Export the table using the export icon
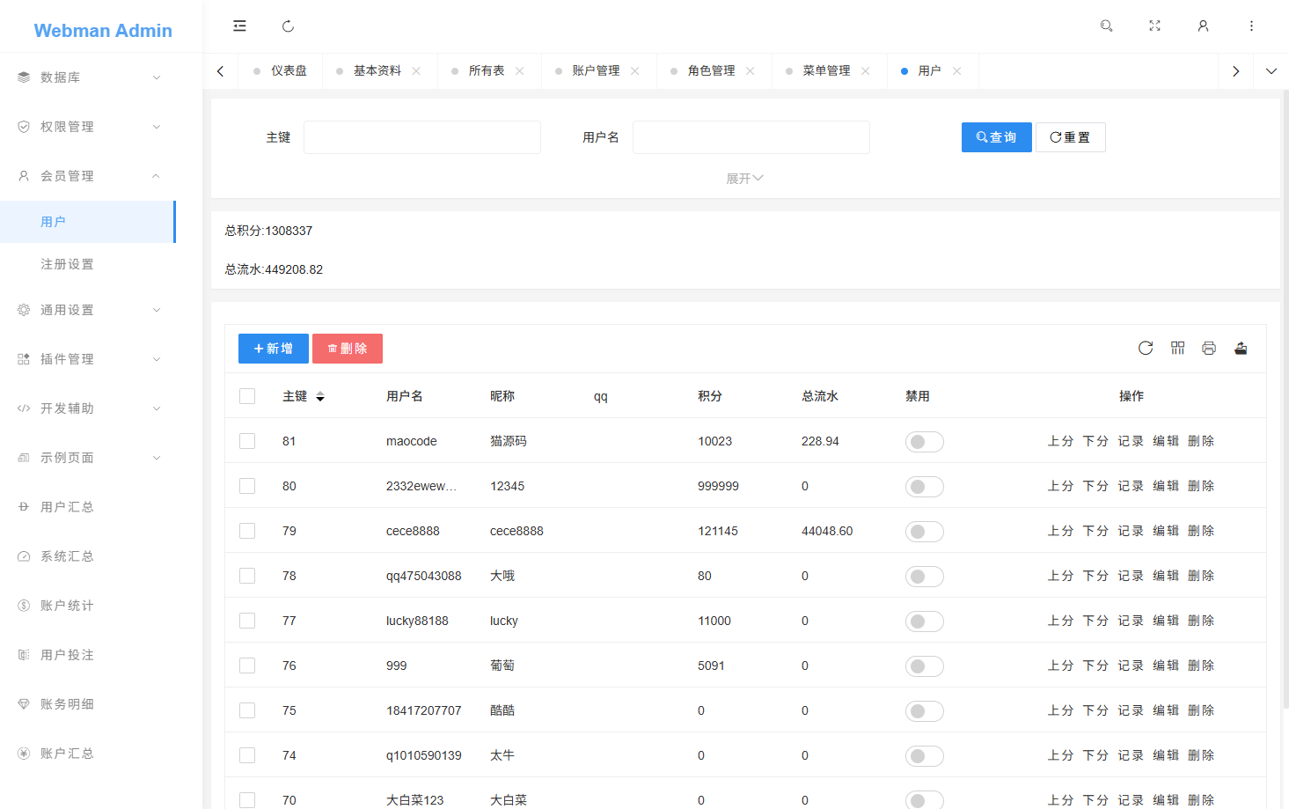The image size is (1289, 809). [x=1241, y=348]
